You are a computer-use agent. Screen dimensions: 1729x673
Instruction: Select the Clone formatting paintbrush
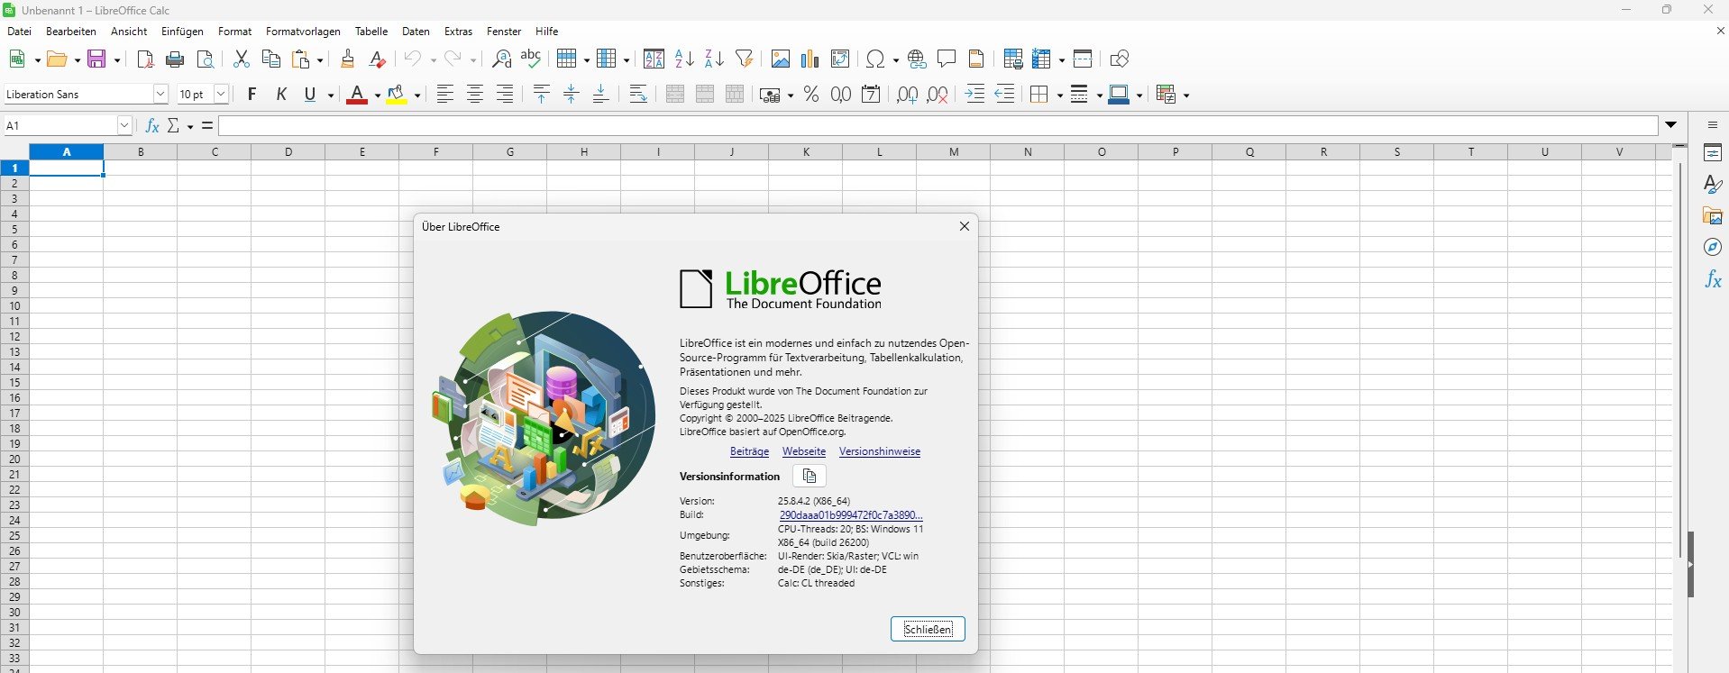(x=347, y=59)
